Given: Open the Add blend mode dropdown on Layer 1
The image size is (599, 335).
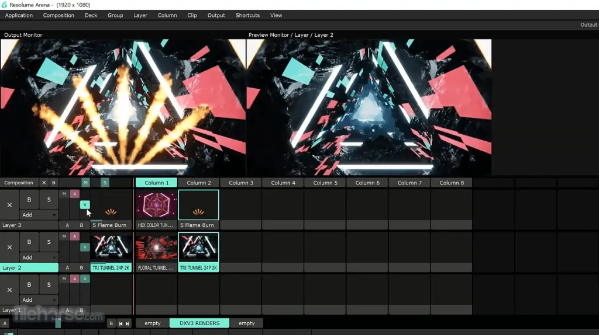Looking at the screenshot, I should pos(39,300).
